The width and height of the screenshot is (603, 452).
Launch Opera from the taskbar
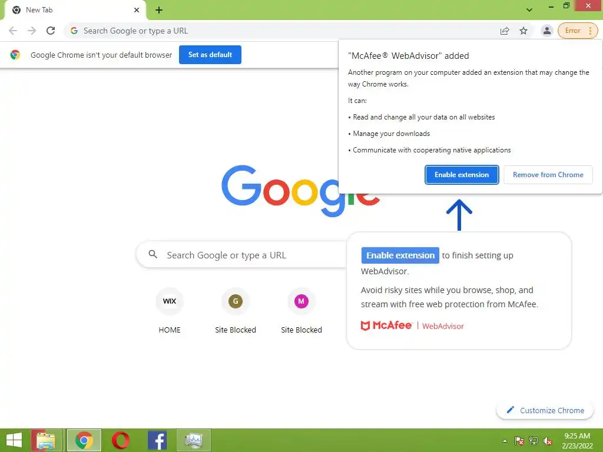(121, 440)
